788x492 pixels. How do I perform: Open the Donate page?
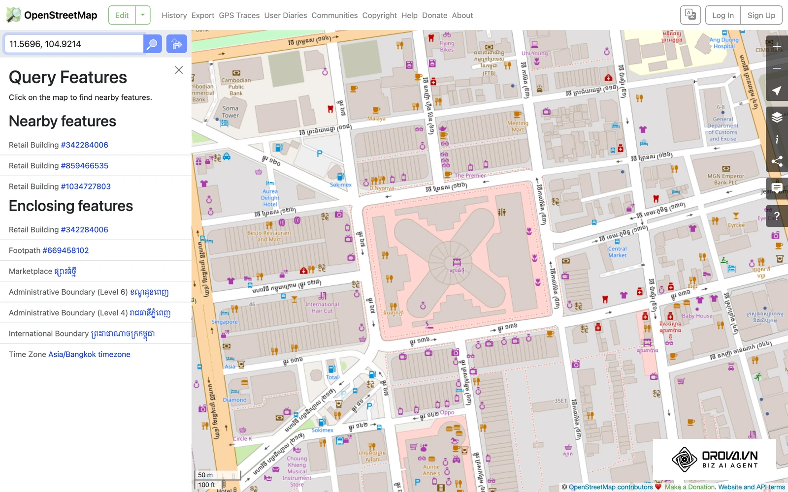[435, 15]
